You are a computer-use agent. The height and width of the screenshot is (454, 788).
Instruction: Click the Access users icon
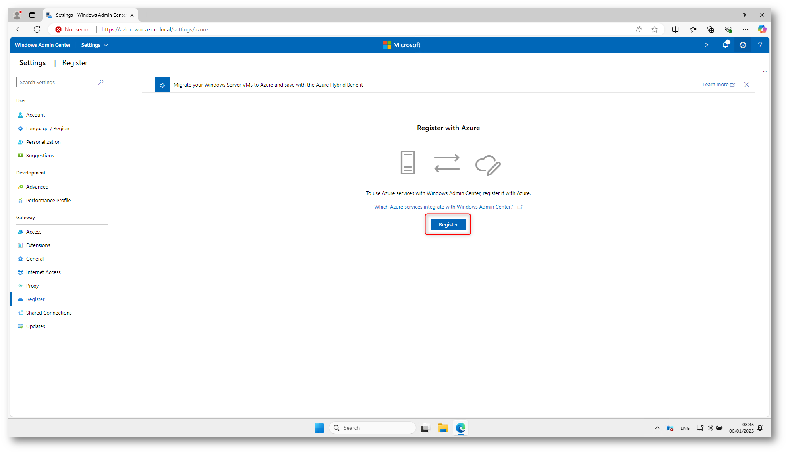point(20,232)
